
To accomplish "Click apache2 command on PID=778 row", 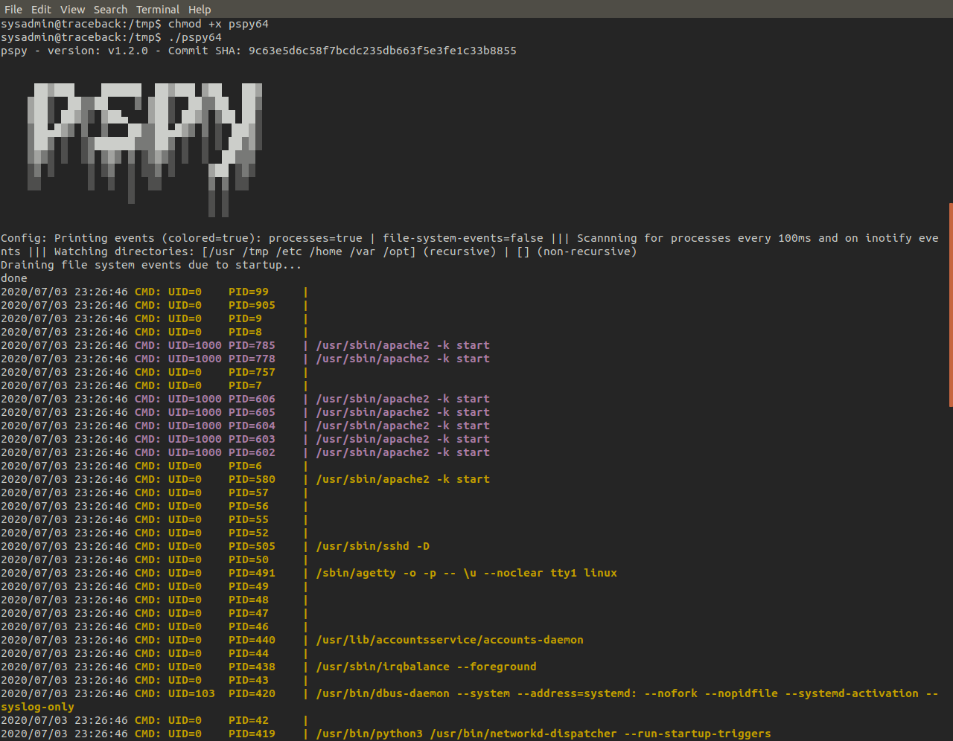I will pos(403,359).
